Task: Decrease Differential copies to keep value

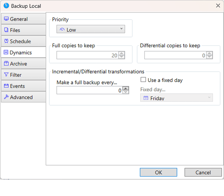Action: tap(209, 57)
